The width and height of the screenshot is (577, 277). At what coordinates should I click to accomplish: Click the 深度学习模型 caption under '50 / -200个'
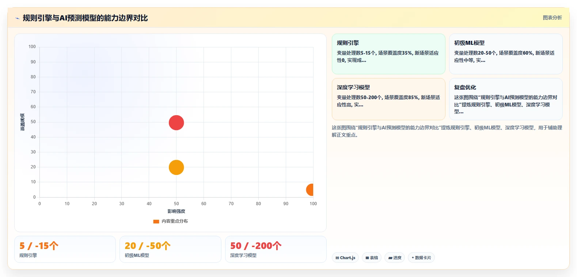click(243, 255)
